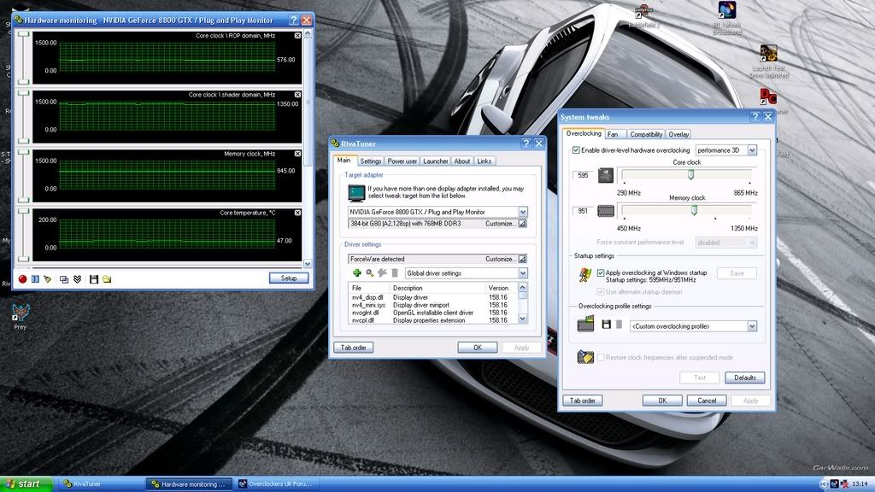Click the trash icon in RivaTuner Driver settings
The image size is (875, 492).
pos(395,272)
